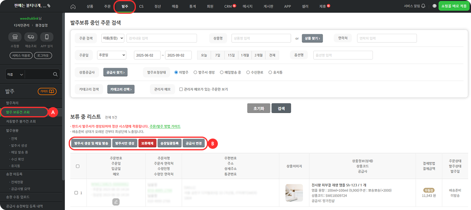Image resolution: width=471 pixels, height=210 pixels.
Task: Open the 주문/발주 방법 가이드 link
Action: point(165,126)
